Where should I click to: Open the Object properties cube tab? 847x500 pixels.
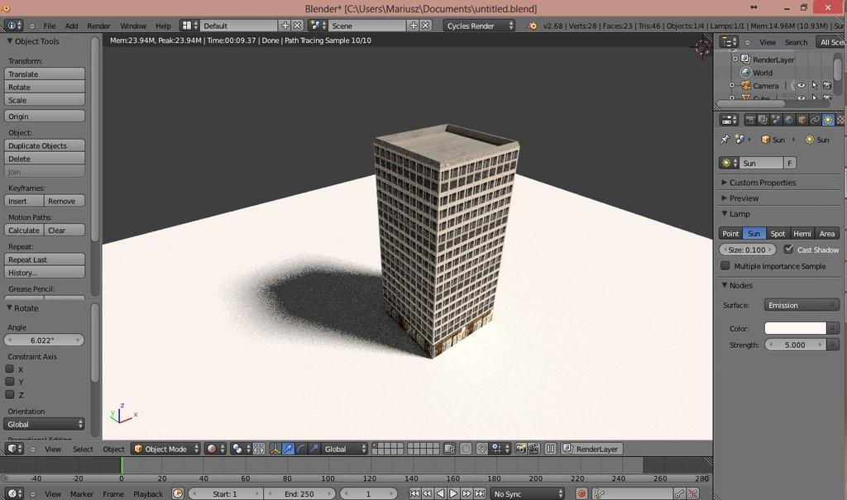(802, 120)
